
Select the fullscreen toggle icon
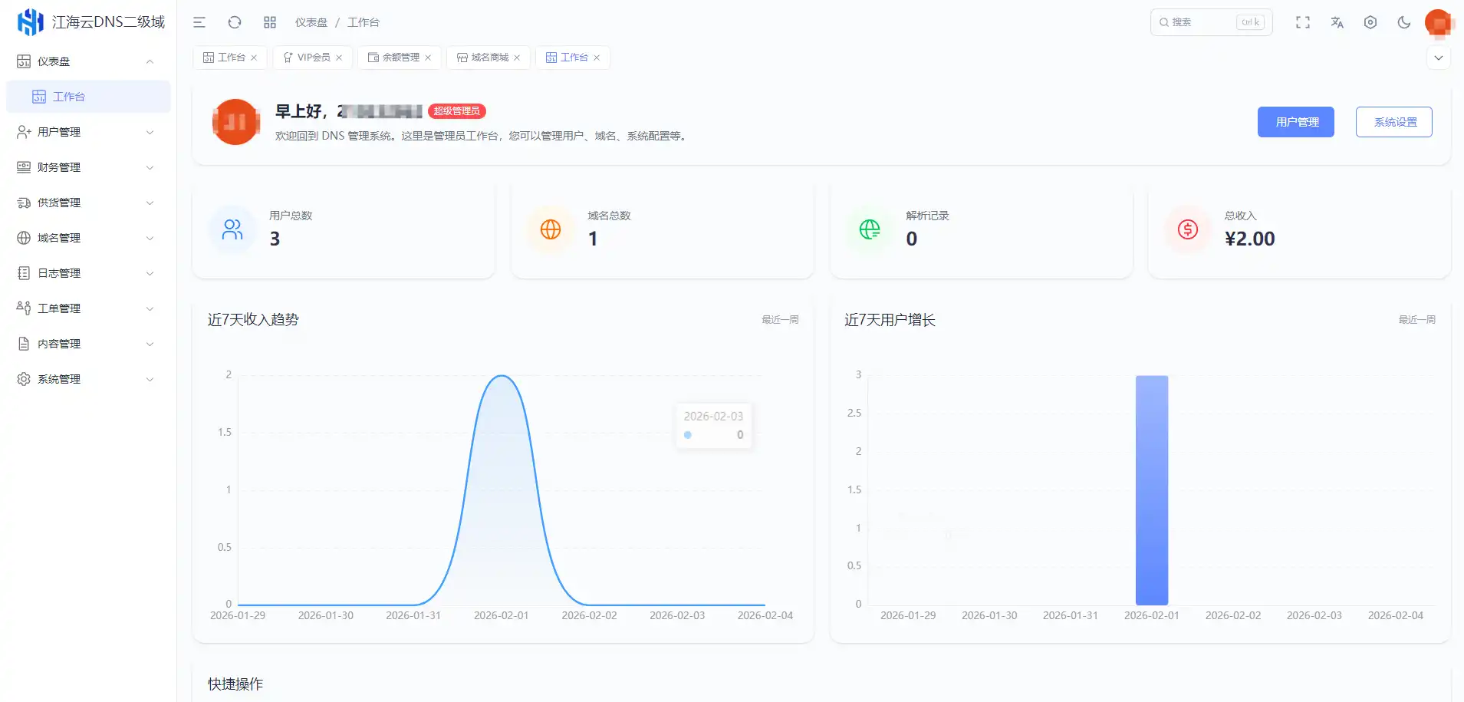tap(1302, 22)
